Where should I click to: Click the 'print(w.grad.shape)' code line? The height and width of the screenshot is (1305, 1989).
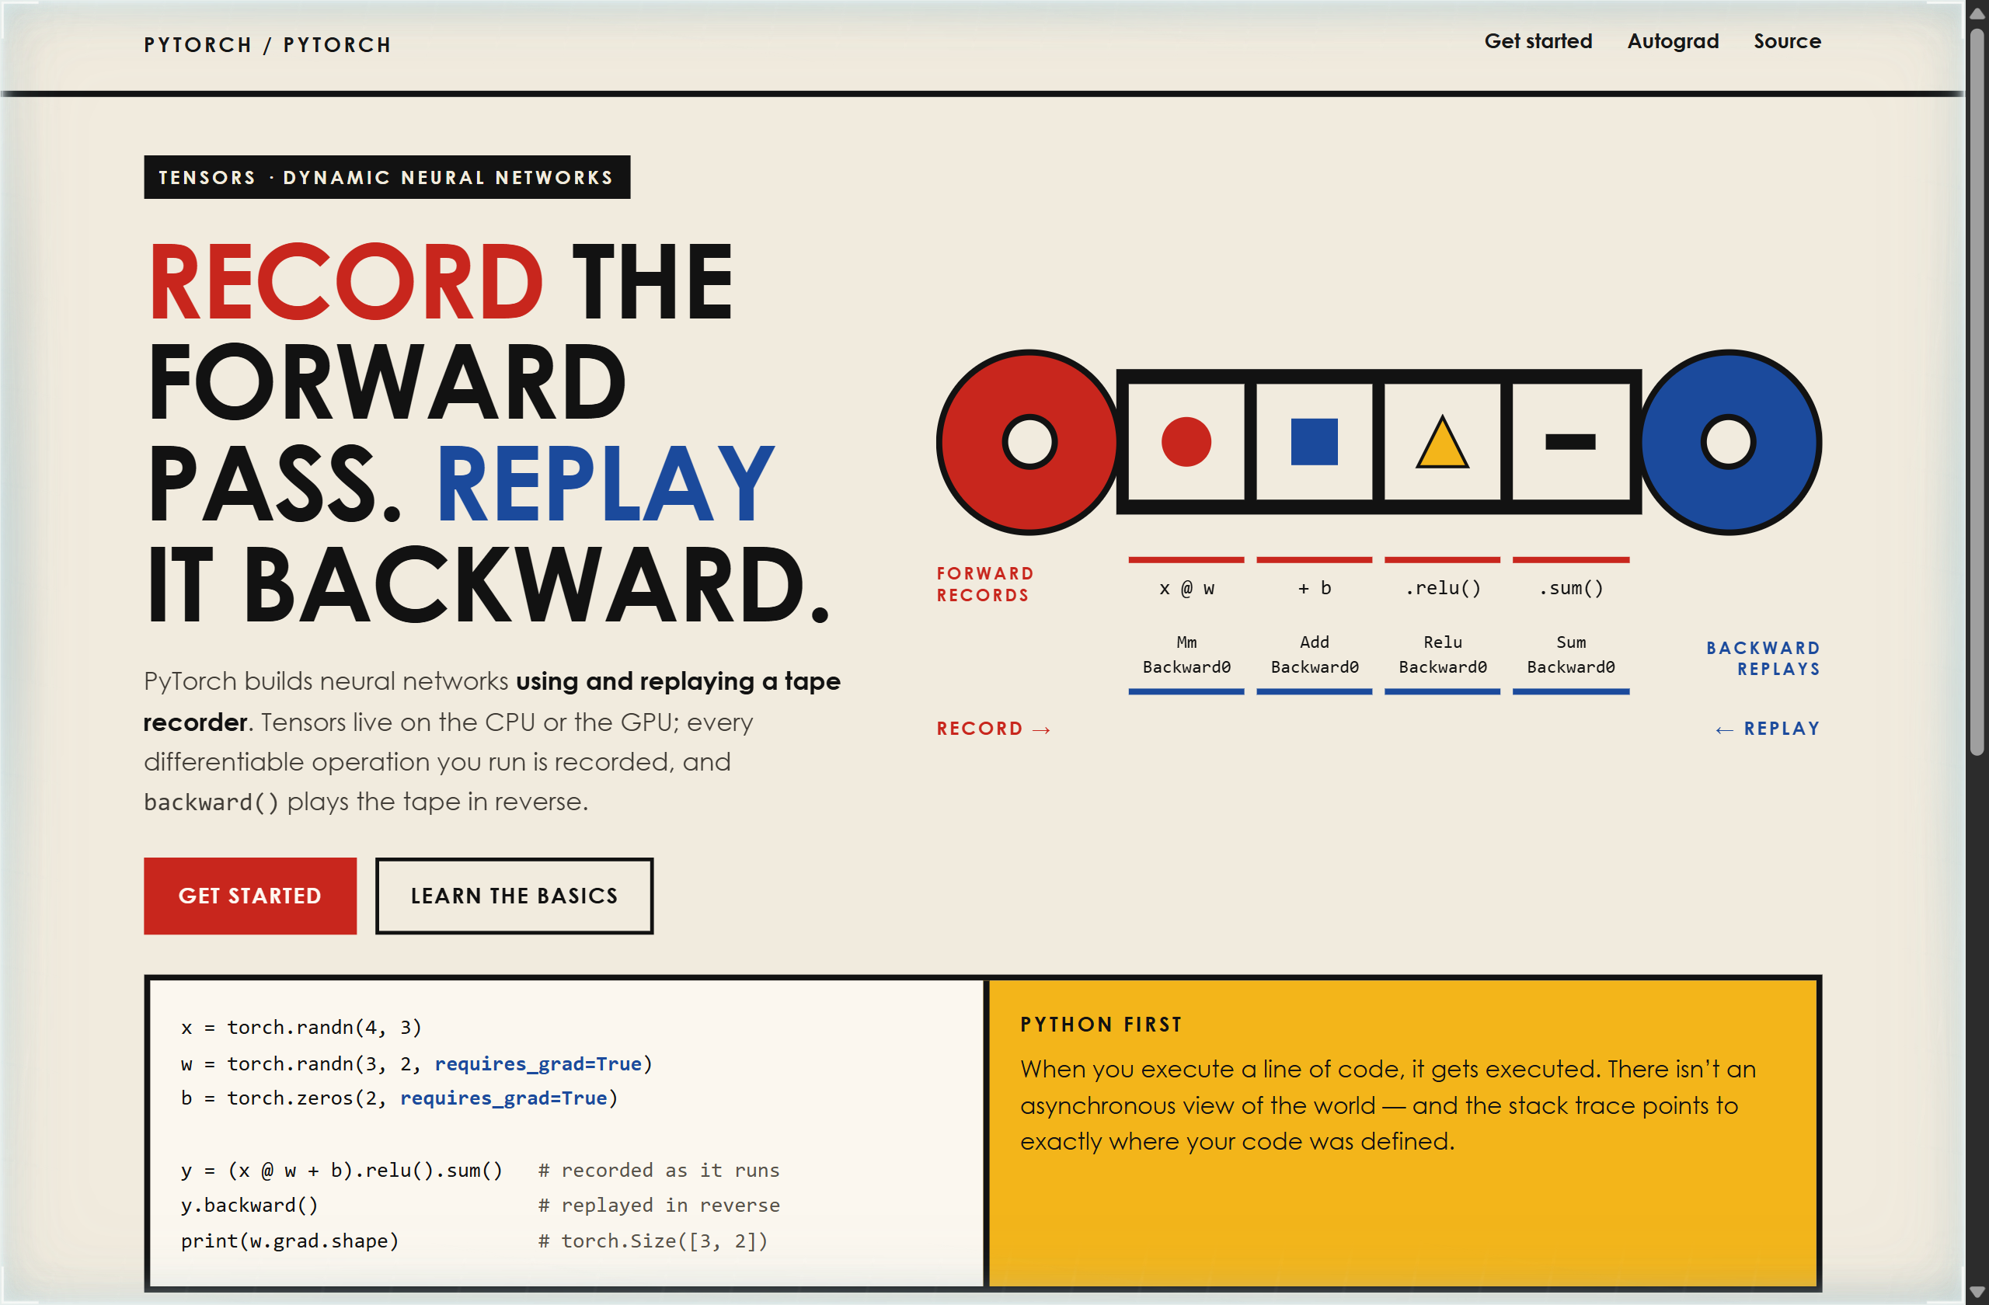[290, 1241]
